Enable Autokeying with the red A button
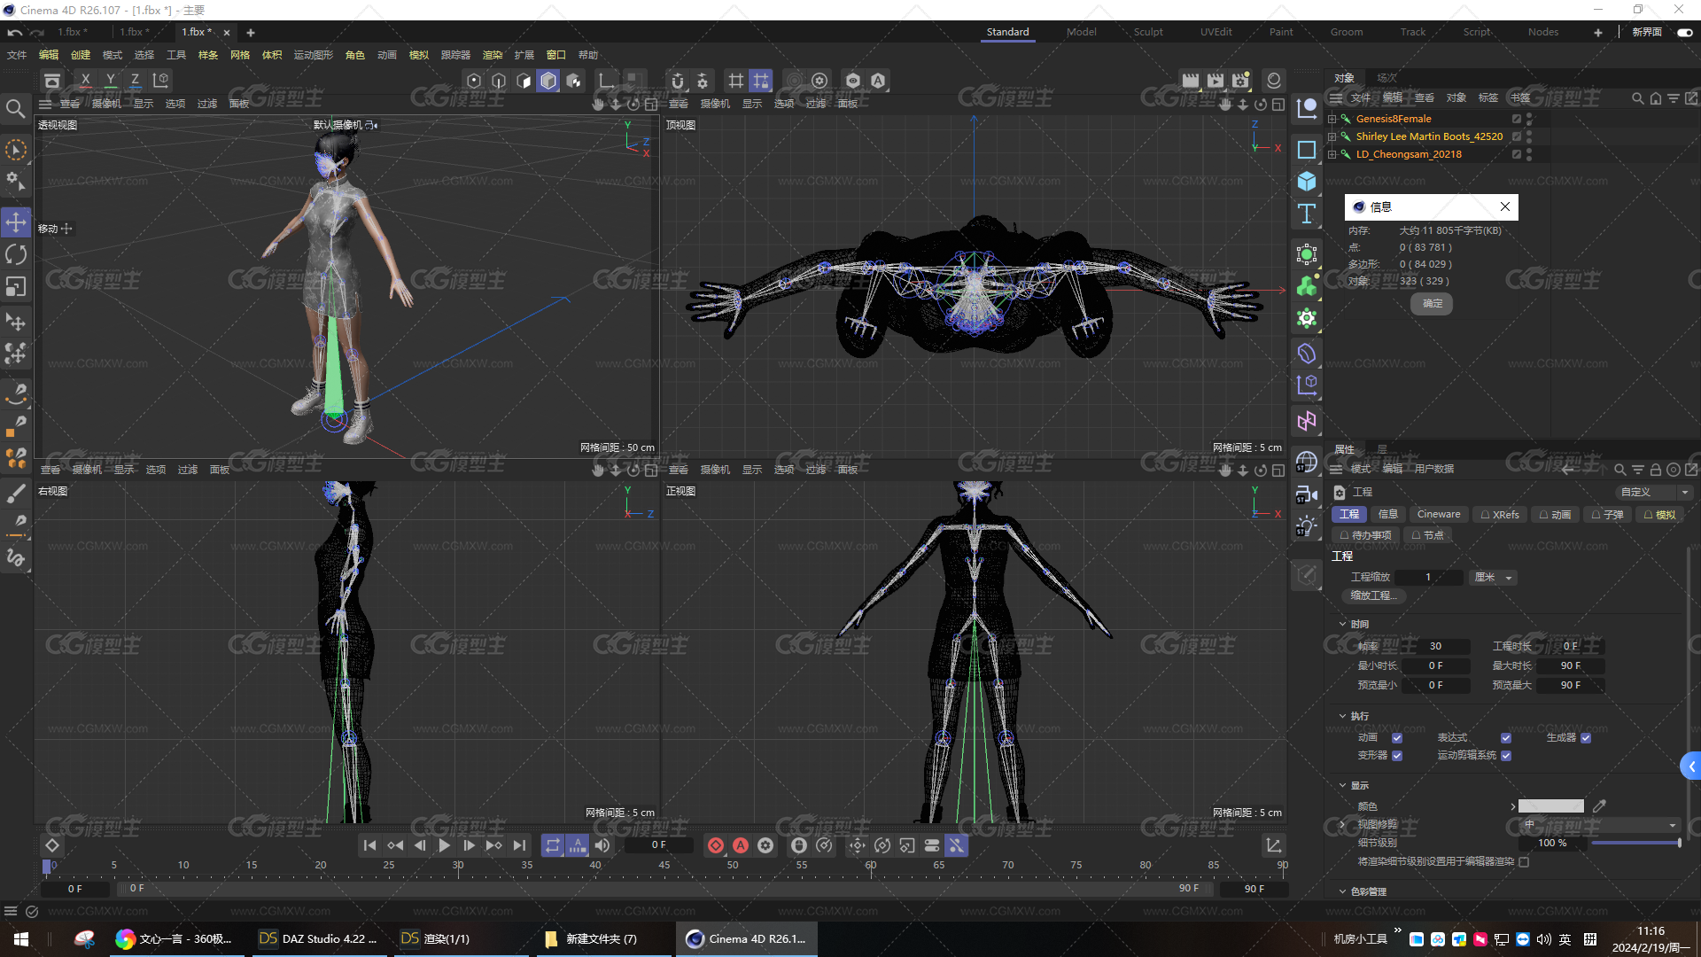The height and width of the screenshot is (957, 1701). tap(741, 846)
